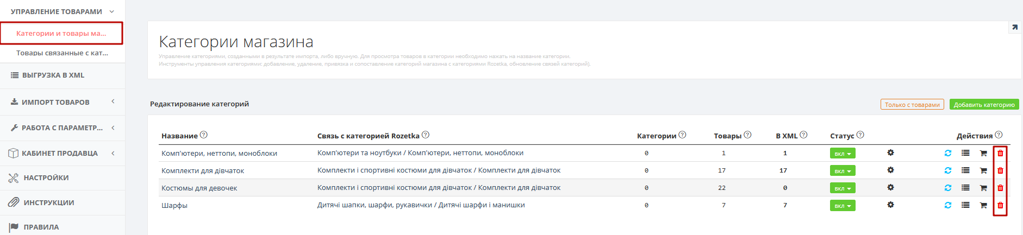
Task: Open gear settings for Шарфы row
Action: [890, 205]
